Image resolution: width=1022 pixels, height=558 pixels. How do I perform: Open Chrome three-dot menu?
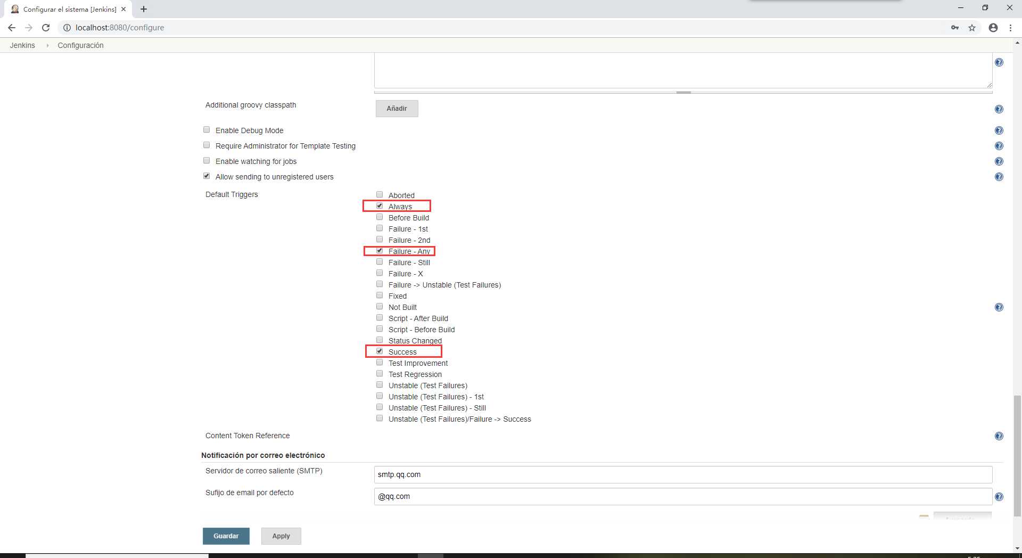pyautogui.click(x=1010, y=28)
